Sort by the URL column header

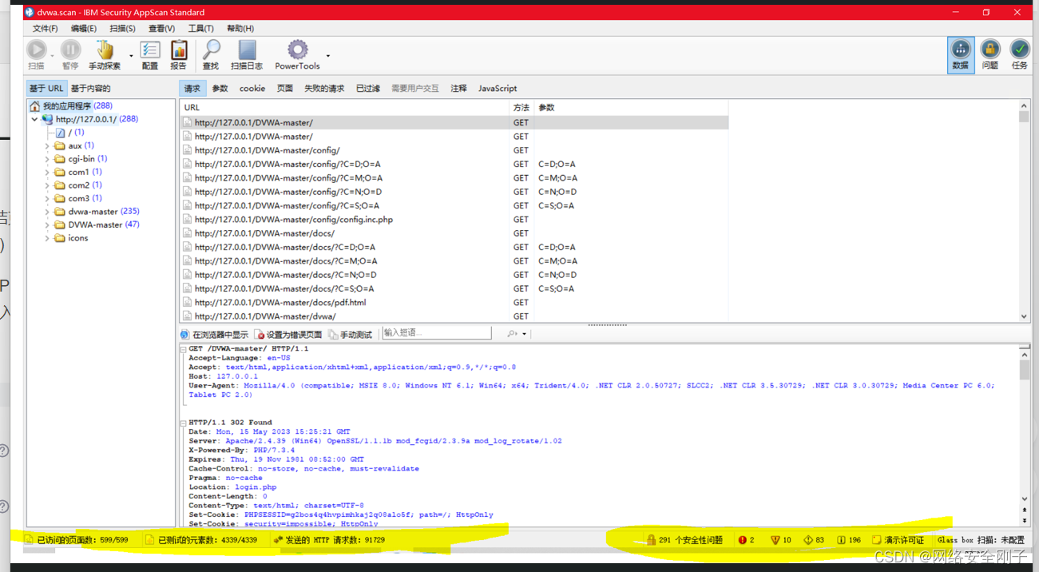tap(345, 107)
